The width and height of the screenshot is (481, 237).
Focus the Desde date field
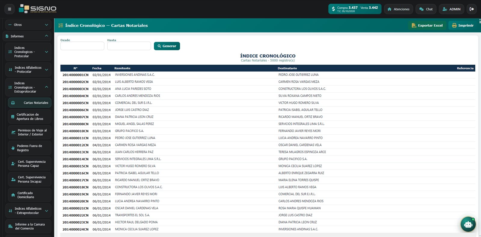(82, 46)
